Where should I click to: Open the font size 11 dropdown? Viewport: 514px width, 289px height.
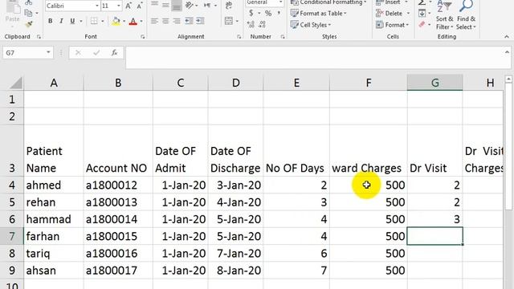(x=118, y=6)
